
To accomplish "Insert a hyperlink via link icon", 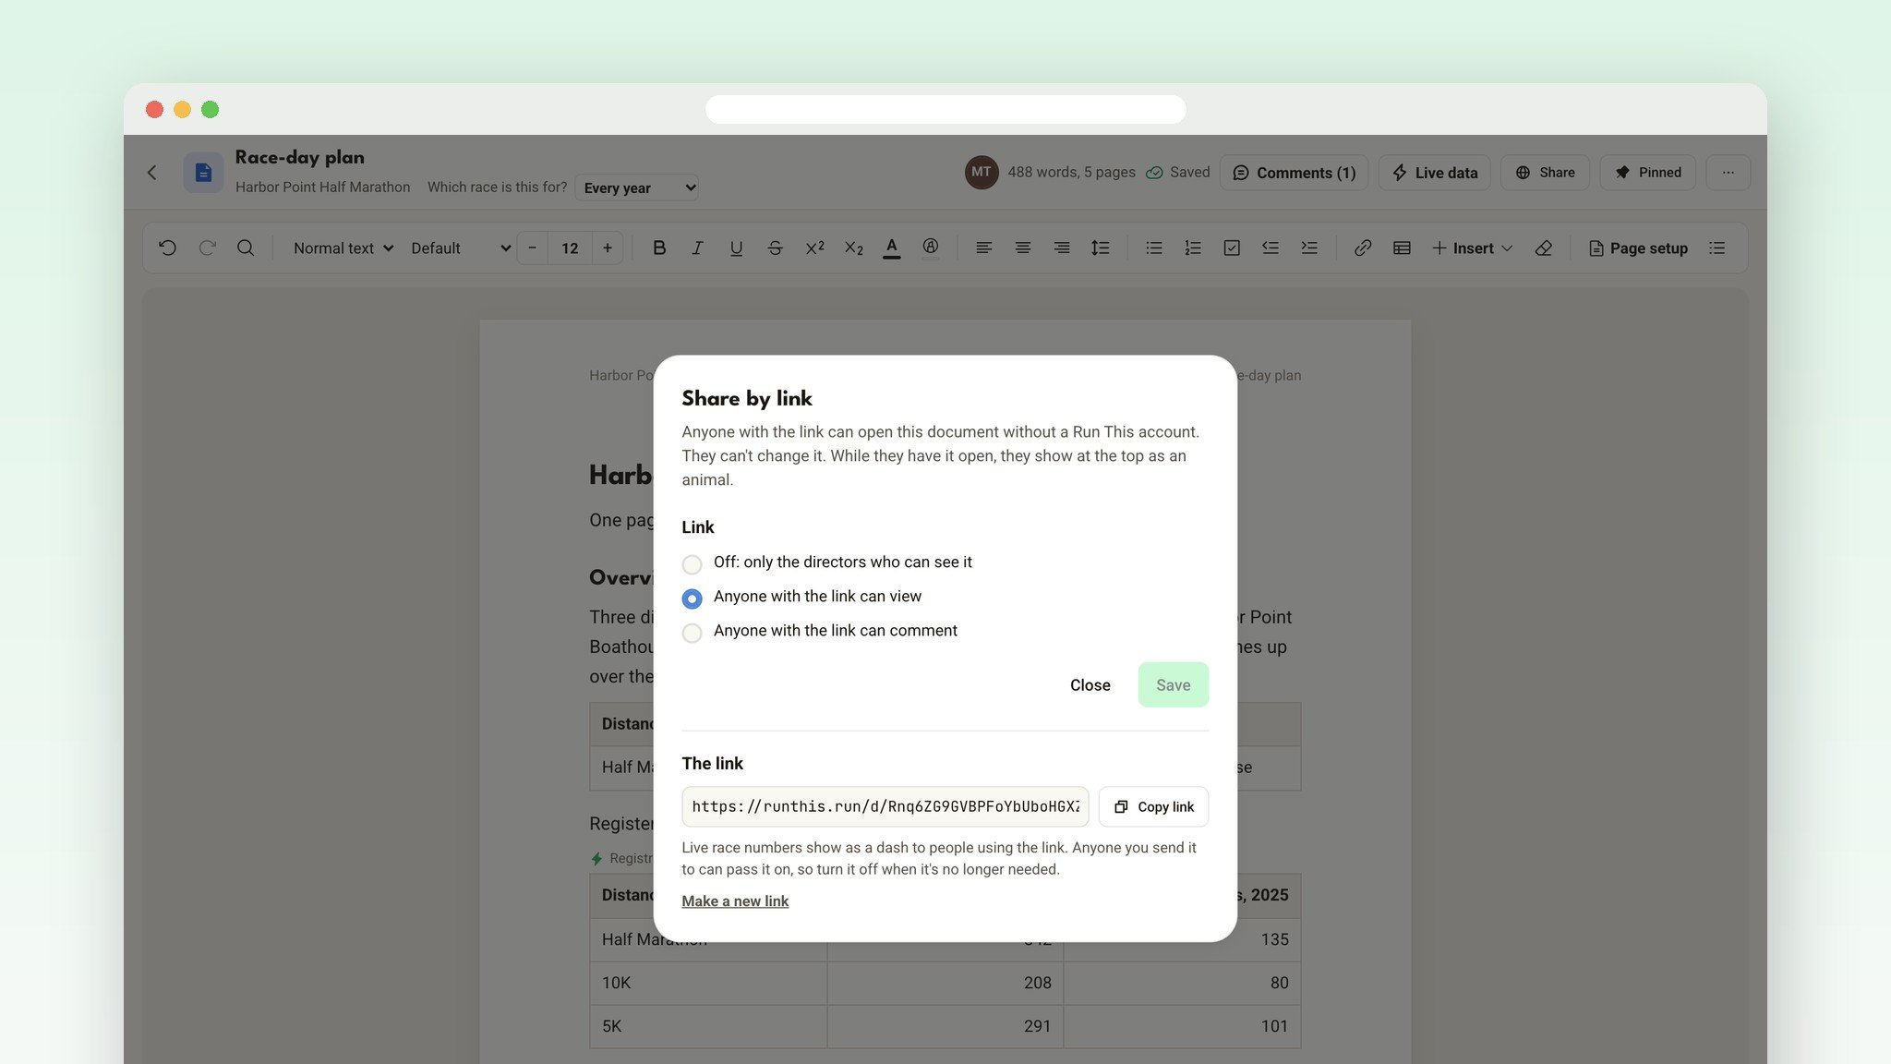I will pyautogui.click(x=1363, y=248).
